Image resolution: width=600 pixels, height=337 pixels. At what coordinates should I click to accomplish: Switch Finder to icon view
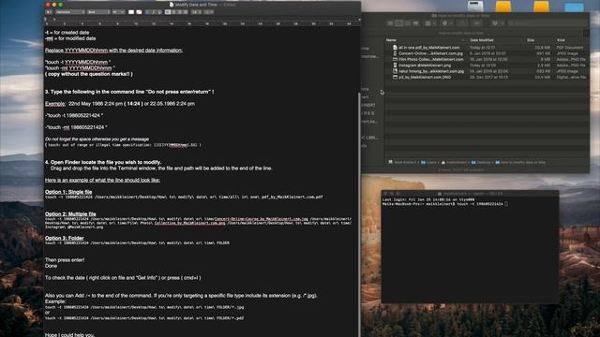[x=390, y=23]
